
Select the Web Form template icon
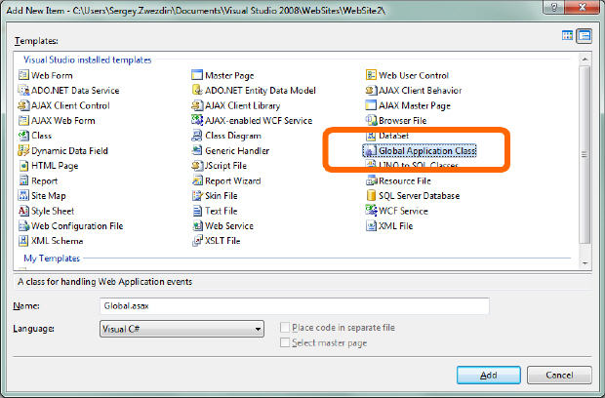click(23, 75)
